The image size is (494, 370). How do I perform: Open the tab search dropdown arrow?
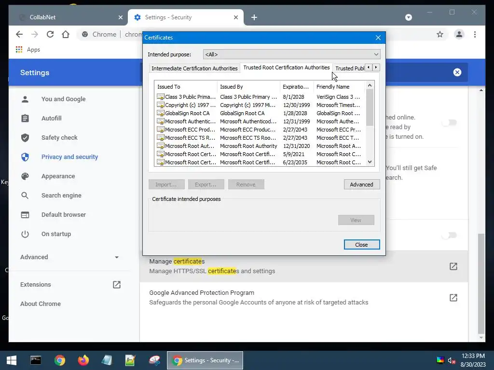coord(408,17)
